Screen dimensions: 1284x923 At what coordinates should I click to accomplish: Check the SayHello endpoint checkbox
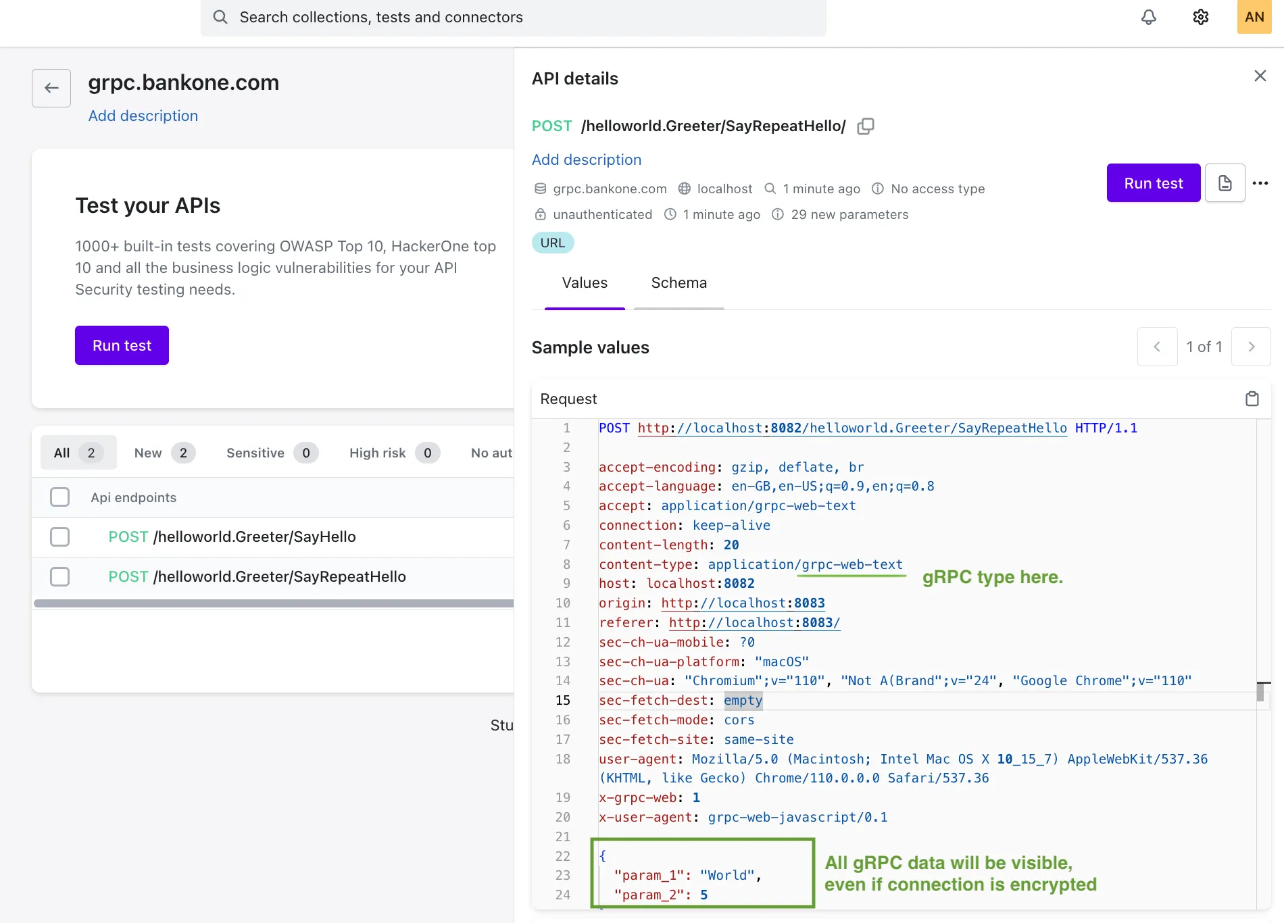point(60,537)
